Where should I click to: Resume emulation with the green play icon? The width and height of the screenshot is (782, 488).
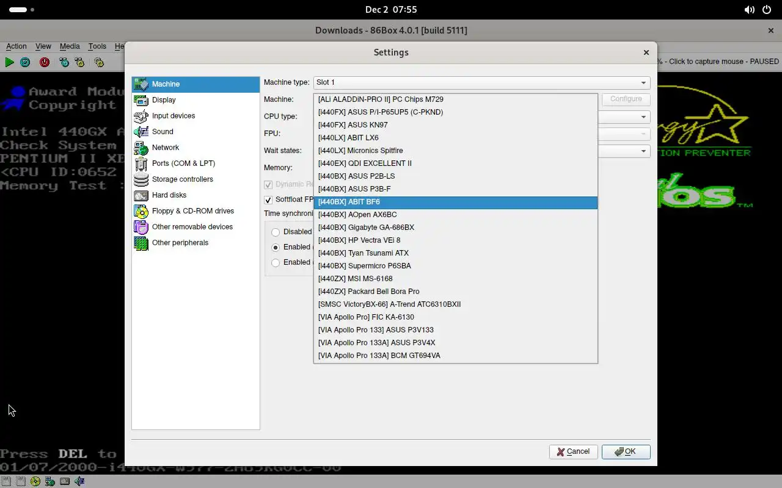pos(9,62)
